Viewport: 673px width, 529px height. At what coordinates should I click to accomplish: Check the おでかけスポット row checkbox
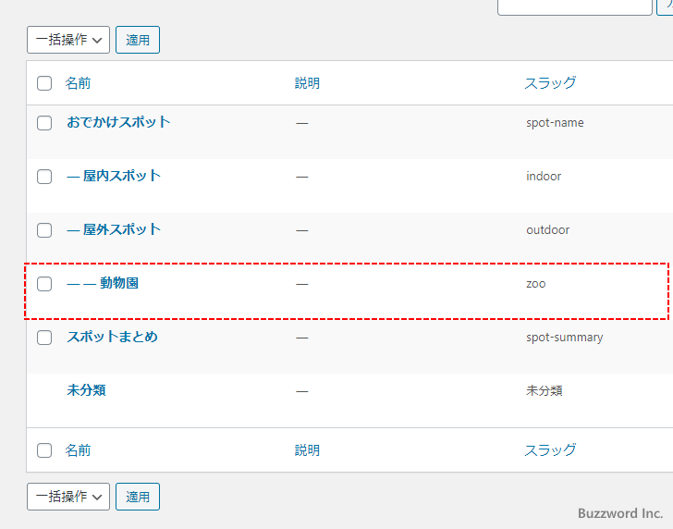(44, 123)
